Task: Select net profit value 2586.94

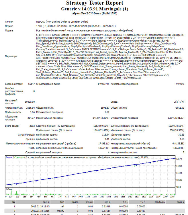Action: [x=30, y=108]
